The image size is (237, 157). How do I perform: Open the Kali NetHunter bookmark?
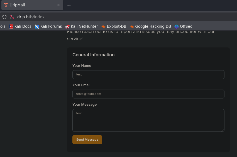pos(82,26)
